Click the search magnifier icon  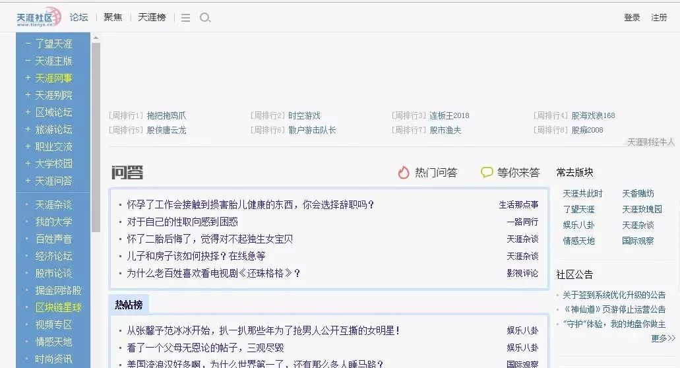[205, 18]
